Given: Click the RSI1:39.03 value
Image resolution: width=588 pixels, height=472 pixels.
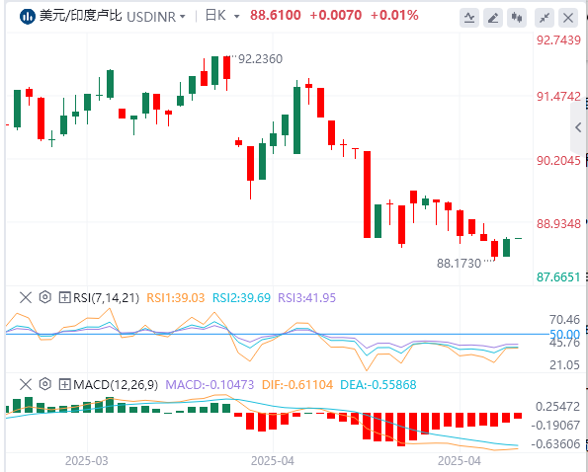Looking at the screenshot, I should click(x=176, y=298).
